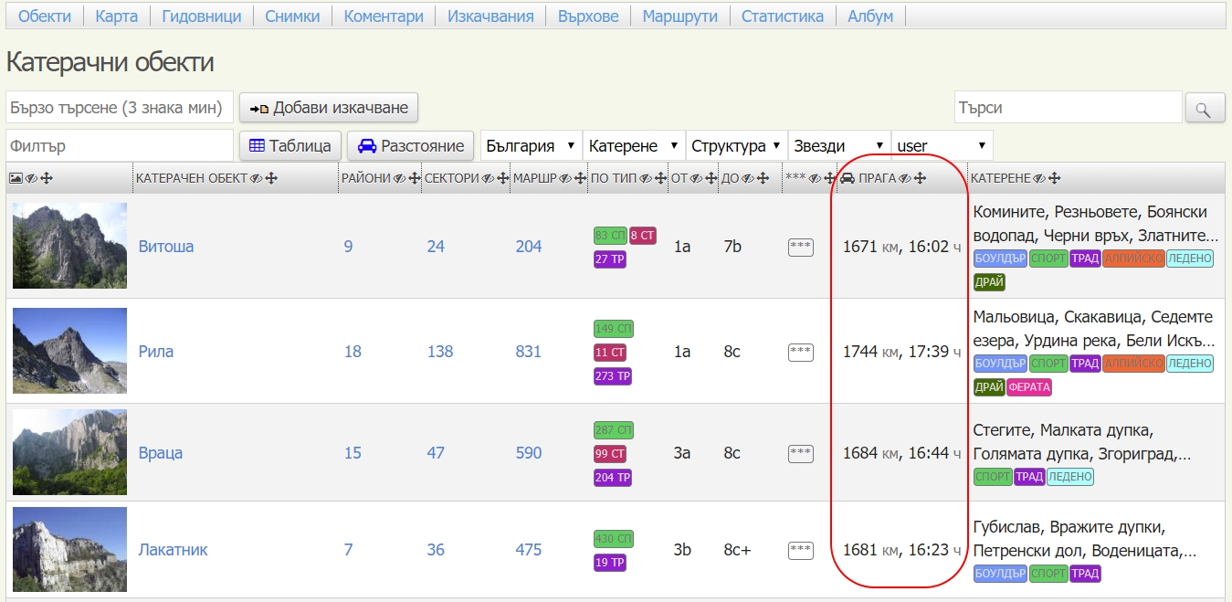Viewport: 1232px width, 602px height.
Task: Click the stars rating box for Враца
Action: pos(800,453)
